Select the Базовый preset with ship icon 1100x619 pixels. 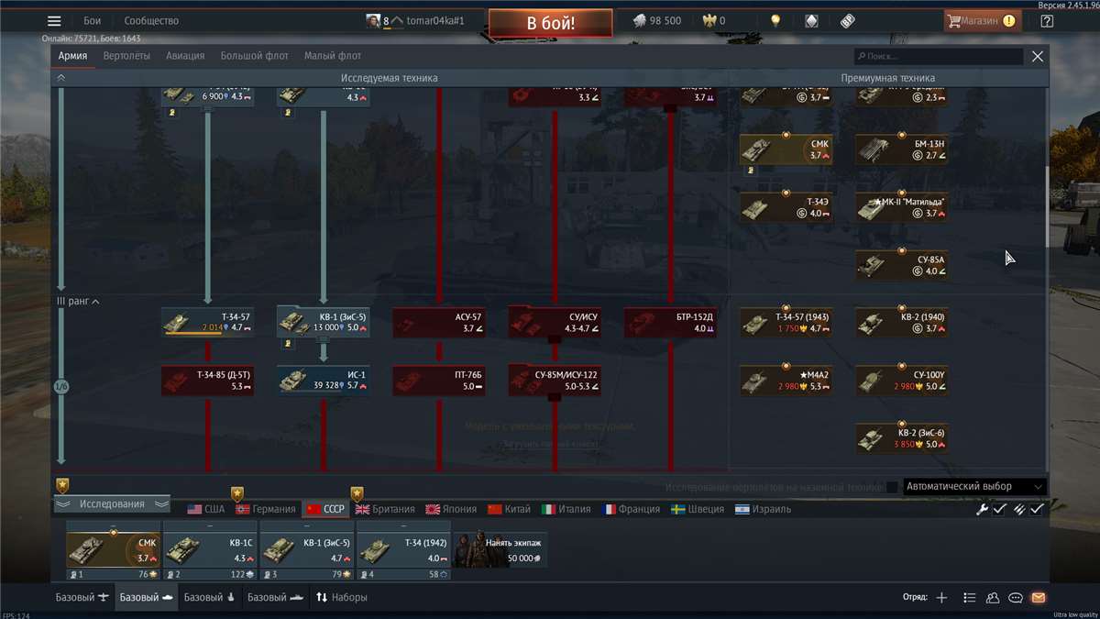pos(278,597)
